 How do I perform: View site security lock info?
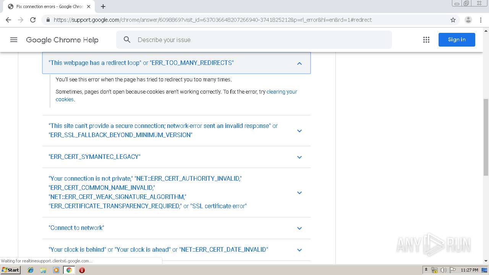(x=48, y=20)
